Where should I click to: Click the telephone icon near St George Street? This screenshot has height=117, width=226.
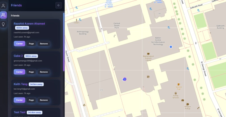tap(198, 108)
